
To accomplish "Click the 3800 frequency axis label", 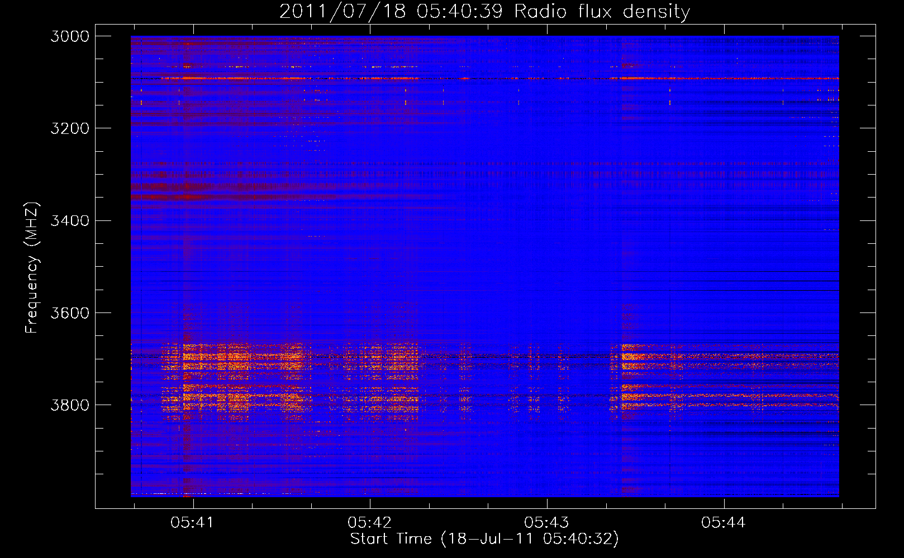I will coord(70,405).
